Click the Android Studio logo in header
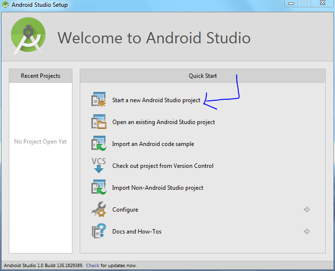 (28, 36)
